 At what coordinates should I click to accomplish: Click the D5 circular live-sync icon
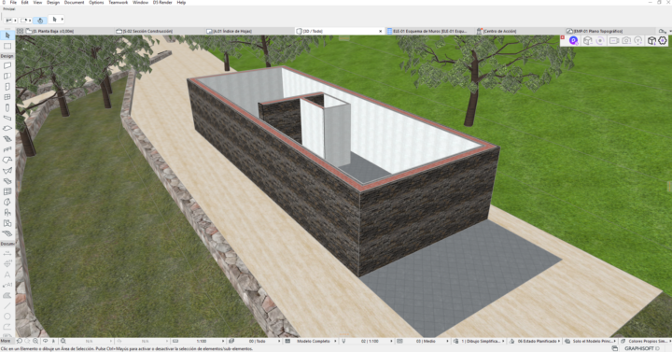click(600, 40)
